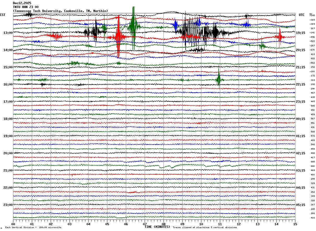Select the 13:00 CST hour label
This screenshot has width=316, height=231.
pos(8,33)
